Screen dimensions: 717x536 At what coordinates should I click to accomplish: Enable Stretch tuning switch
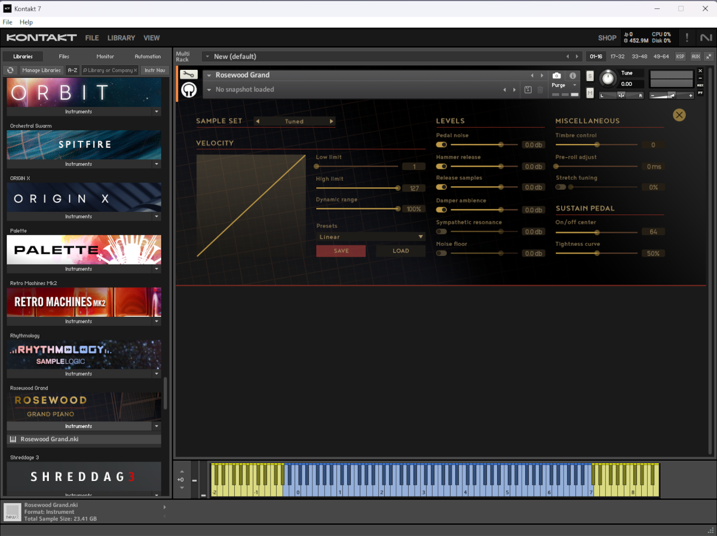coord(561,187)
